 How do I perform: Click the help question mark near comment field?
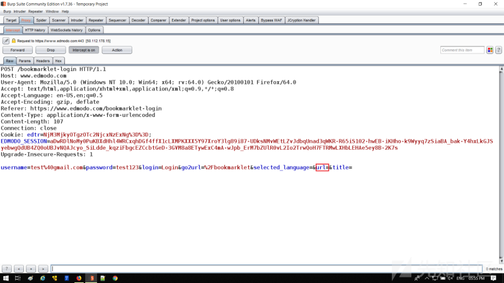[498, 50]
